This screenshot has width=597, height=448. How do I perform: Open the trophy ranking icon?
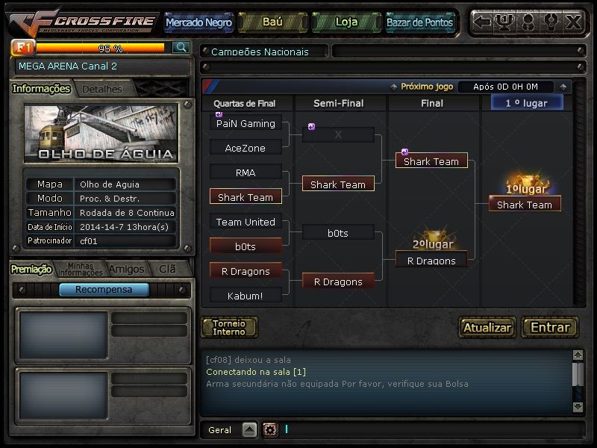[x=504, y=22]
